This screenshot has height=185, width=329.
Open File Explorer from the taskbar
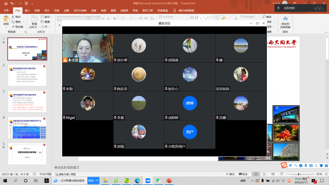pyautogui.click(x=105, y=180)
